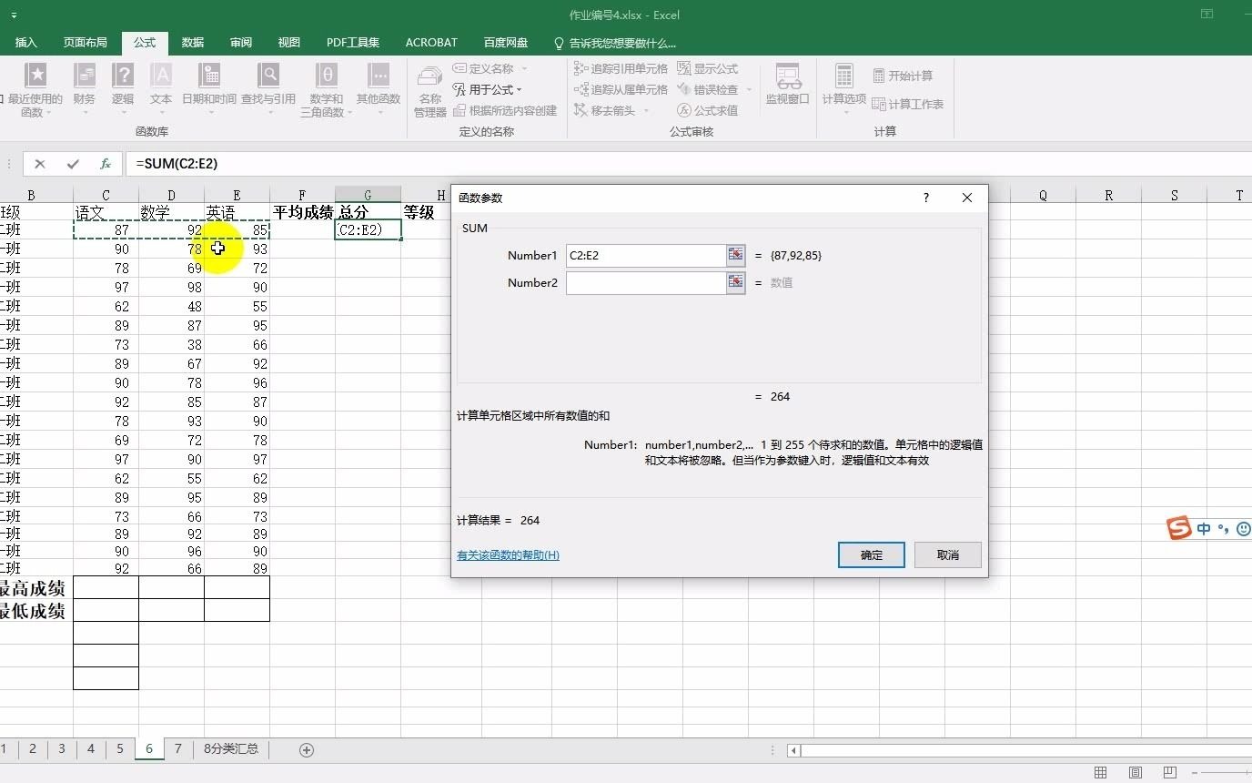Open More Functions menu
Image resolution: width=1252 pixels, height=783 pixels.
pos(379,90)
